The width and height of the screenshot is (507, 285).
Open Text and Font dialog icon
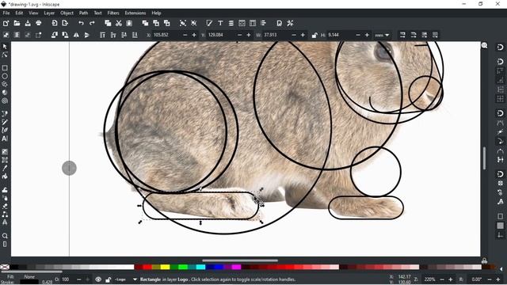(x=220, y=23)
